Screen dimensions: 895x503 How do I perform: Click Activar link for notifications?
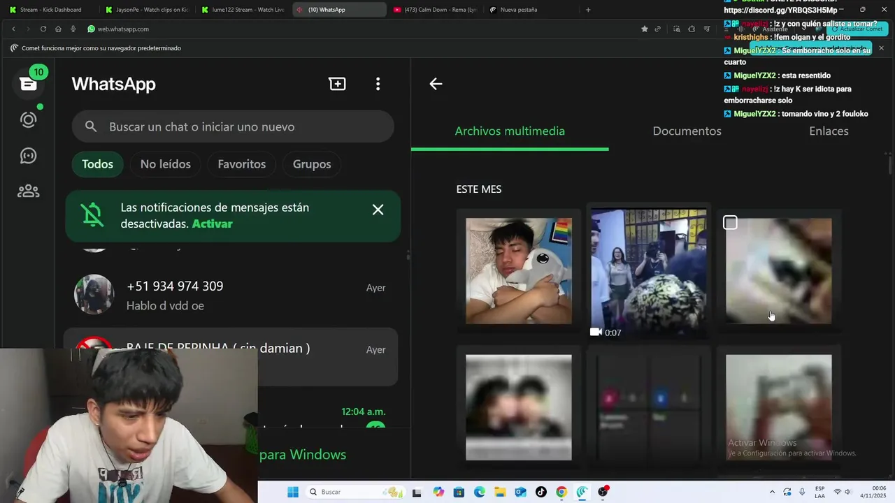pyautogui.click(x=212, y=224)
